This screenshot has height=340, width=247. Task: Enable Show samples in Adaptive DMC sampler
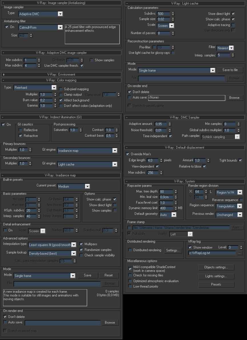91,60
